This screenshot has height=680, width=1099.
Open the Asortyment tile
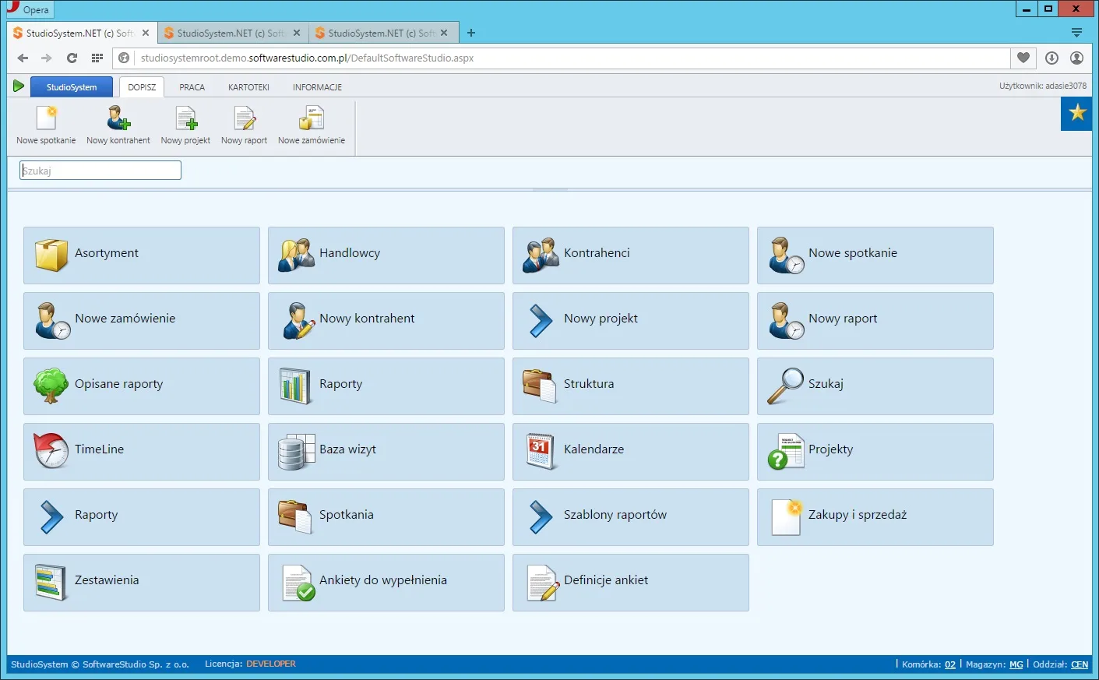pyautogui.click(x=142, y=255)
